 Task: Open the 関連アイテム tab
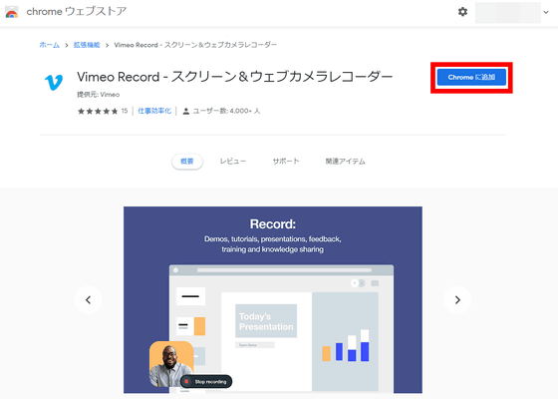click(x=345, y=162)
